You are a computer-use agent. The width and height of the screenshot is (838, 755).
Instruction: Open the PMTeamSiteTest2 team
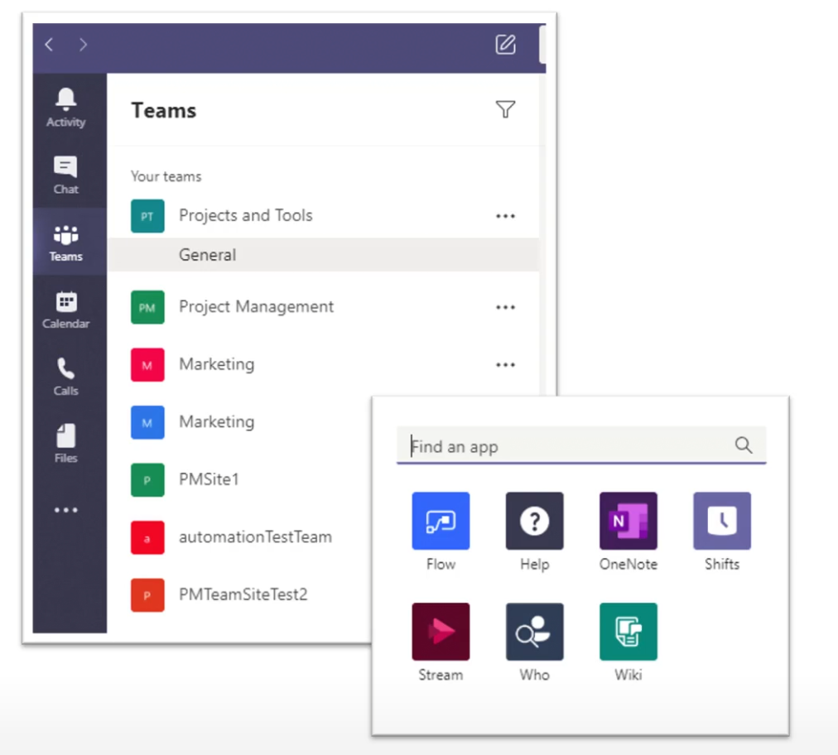coord(243,594)
